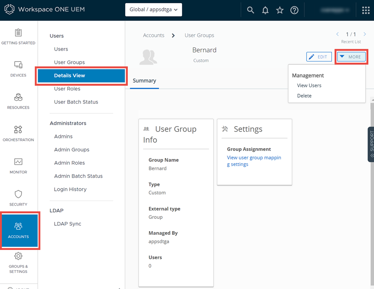Open Admin Groups in the sidebar
Screen dimensions: 374x289
(x=71, y=150)
